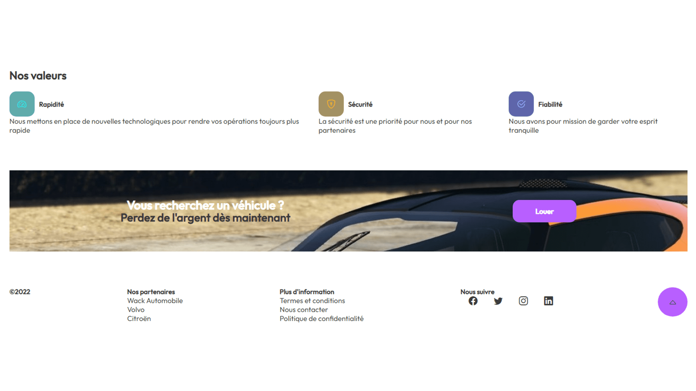Open the Wack Automobile partner link
Image resolution: width=696 pixels, height=391 pixels.
click(155, 301)
